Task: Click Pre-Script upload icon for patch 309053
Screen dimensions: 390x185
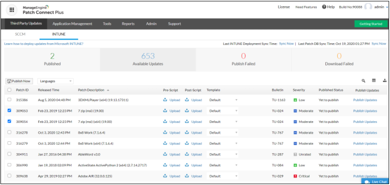Action: tap(165, 111)
